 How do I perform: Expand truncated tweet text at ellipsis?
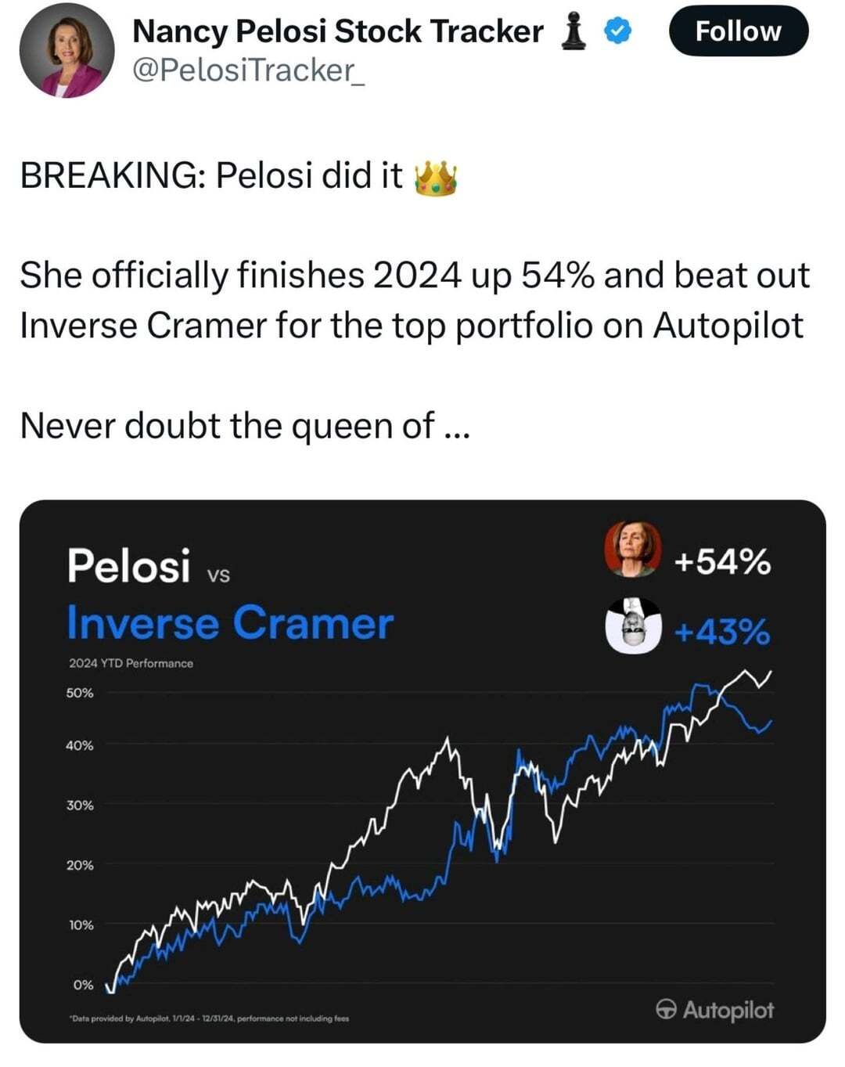(x=456, y=427)
